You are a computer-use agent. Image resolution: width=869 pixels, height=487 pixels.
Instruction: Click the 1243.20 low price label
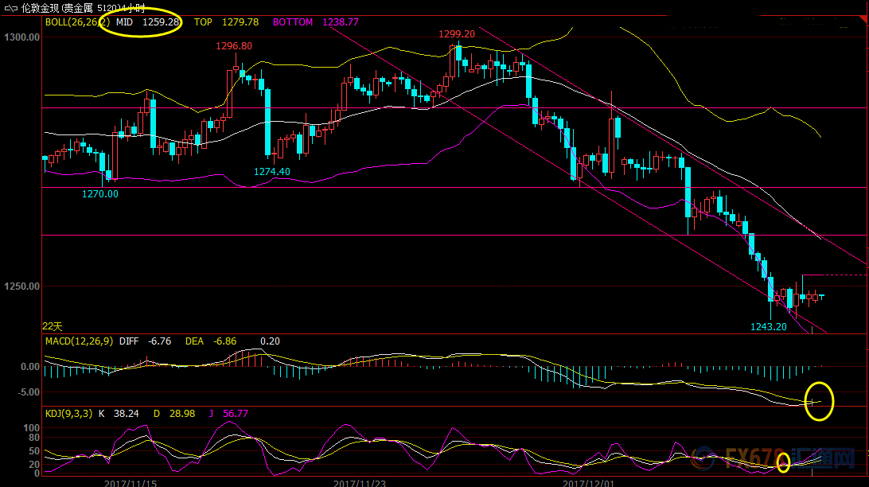click(768, 327)
